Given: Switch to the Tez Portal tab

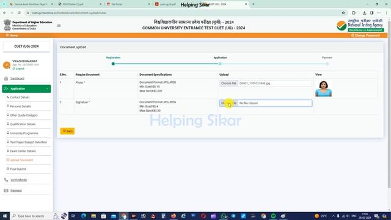Looking at the screenshot, I should pyautogui.click(x=128, y=4).
